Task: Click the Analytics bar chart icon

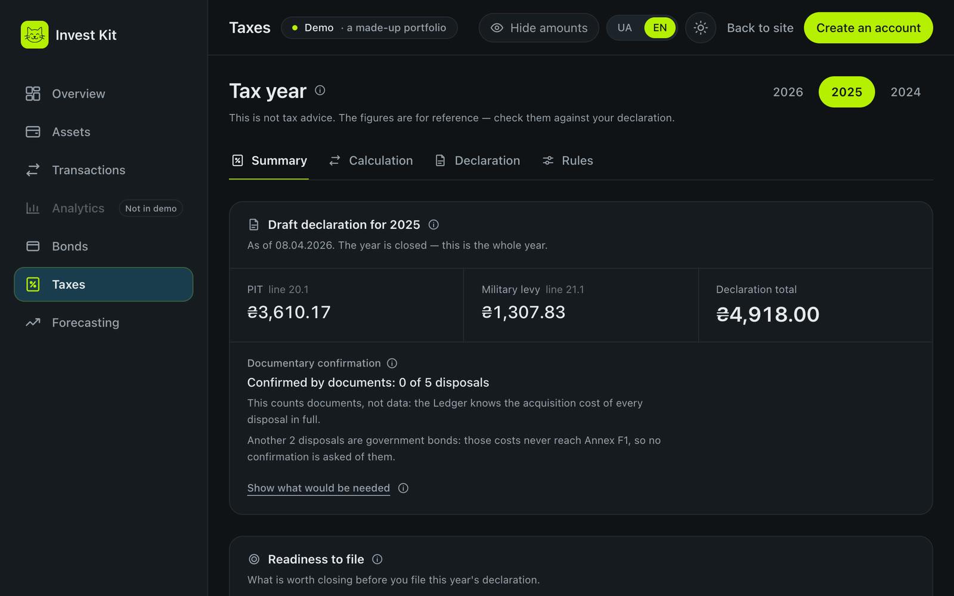Action: click(x=33, y=208)
